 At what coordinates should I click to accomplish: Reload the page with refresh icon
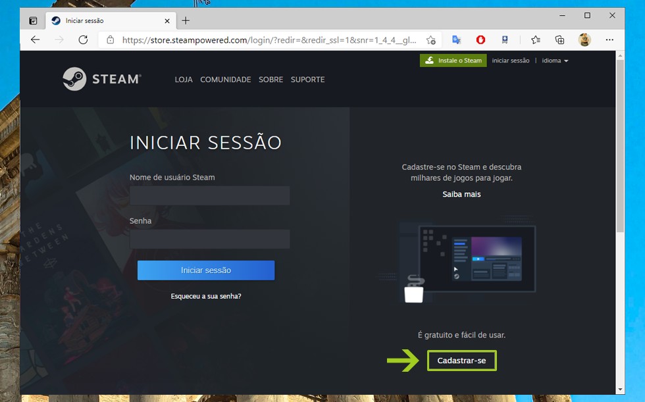[83, 40]
